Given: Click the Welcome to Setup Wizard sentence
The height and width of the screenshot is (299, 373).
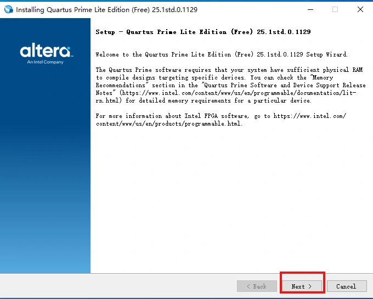Looking at the screenshot, I should [x=222, y=54].
